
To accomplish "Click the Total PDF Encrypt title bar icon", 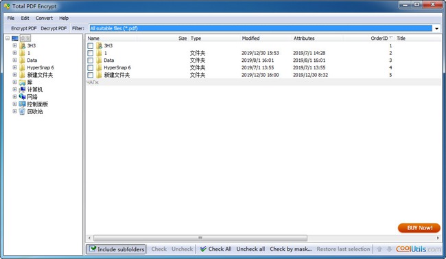I will (x=7, y=6).
